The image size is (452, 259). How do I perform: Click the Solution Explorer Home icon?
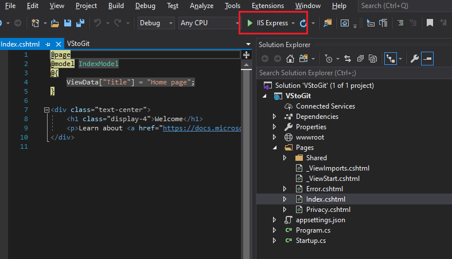[x=290, y=59]
